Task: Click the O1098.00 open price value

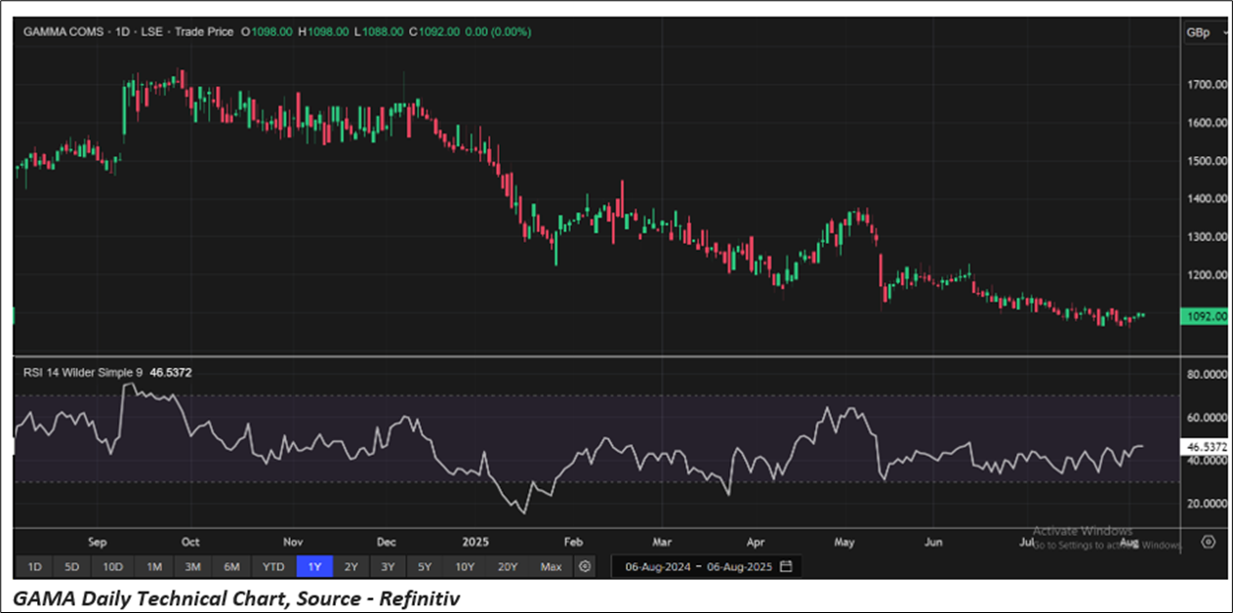Action: (x=267, y=32)
